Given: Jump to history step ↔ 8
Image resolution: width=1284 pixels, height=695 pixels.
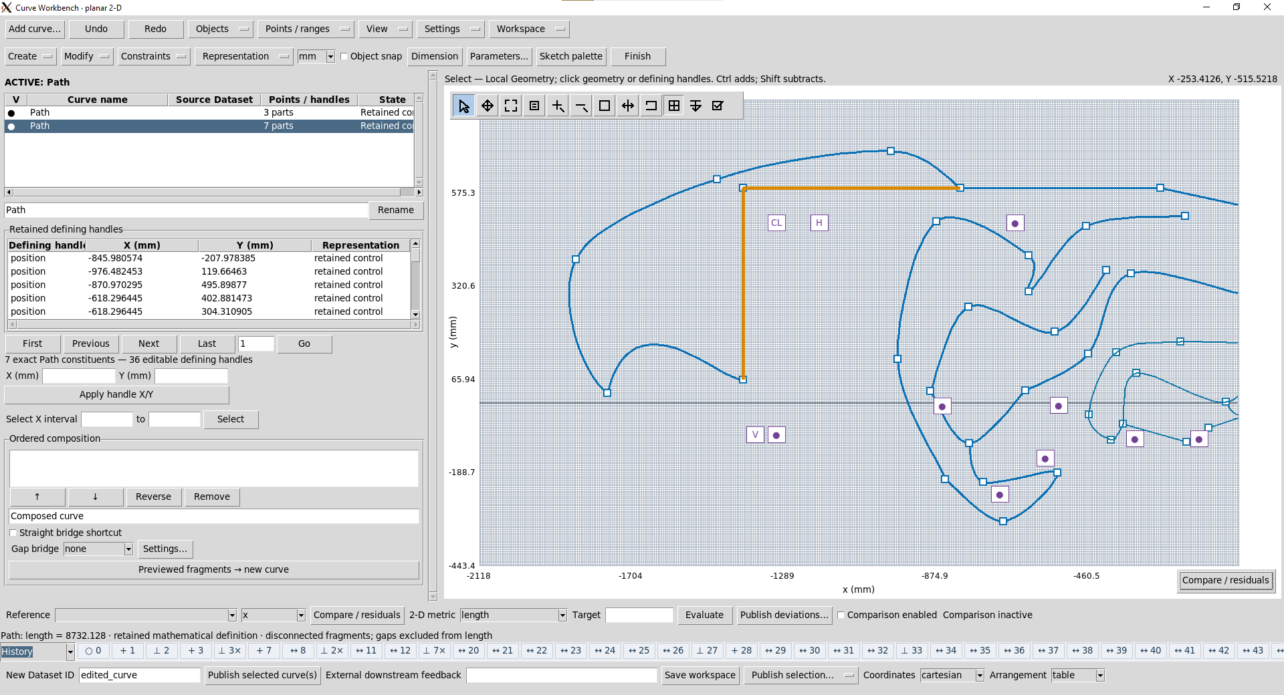Looking at the screenshot, I should (x=298, y=650).
